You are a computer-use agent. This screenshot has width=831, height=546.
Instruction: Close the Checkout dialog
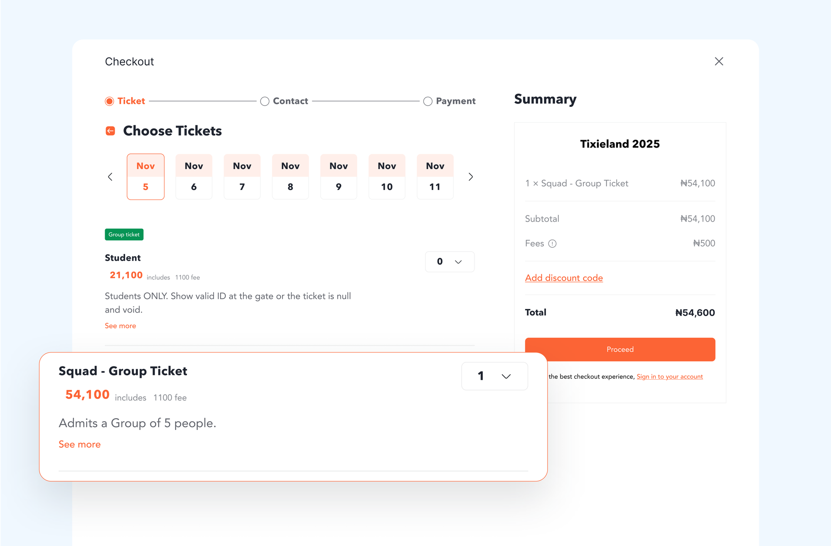click(x=719, y=62)
